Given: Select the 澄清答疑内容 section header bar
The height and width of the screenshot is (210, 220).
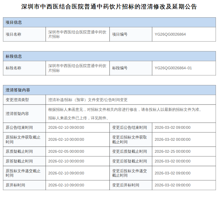Looking at the screenshot, I should 18,90.
